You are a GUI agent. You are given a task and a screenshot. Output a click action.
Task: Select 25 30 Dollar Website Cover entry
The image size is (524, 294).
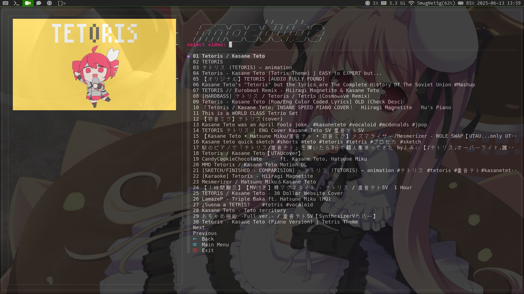pyautogui.click(x=268, y=193)
